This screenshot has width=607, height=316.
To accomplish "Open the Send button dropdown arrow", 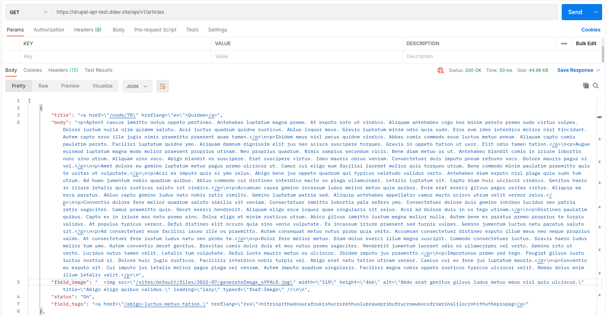I will [x=595, y=12].
